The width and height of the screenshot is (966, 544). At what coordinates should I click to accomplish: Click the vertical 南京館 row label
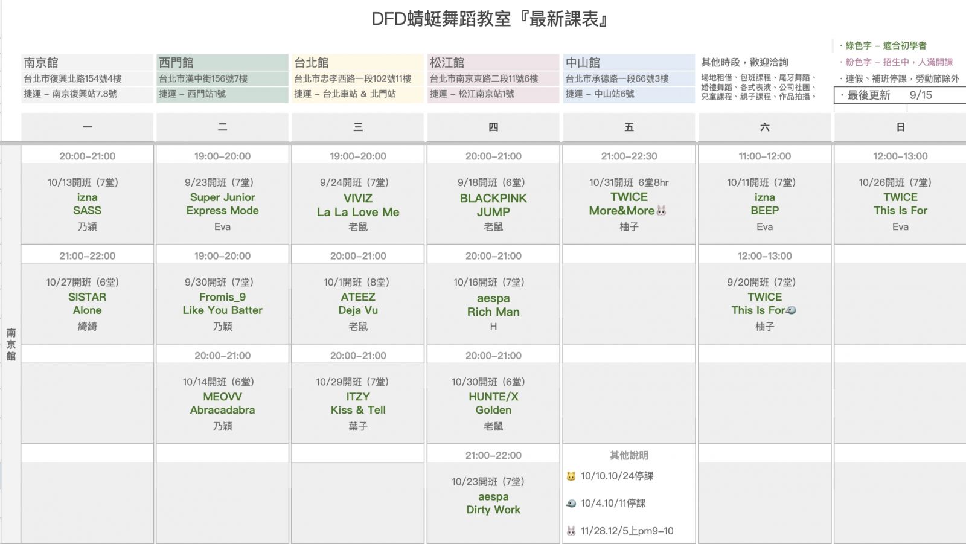coord(11,345)
